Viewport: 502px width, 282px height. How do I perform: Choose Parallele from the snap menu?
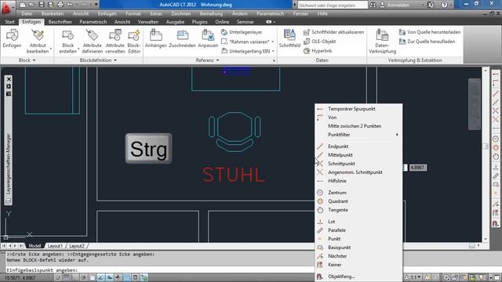[x=358, y=230]
